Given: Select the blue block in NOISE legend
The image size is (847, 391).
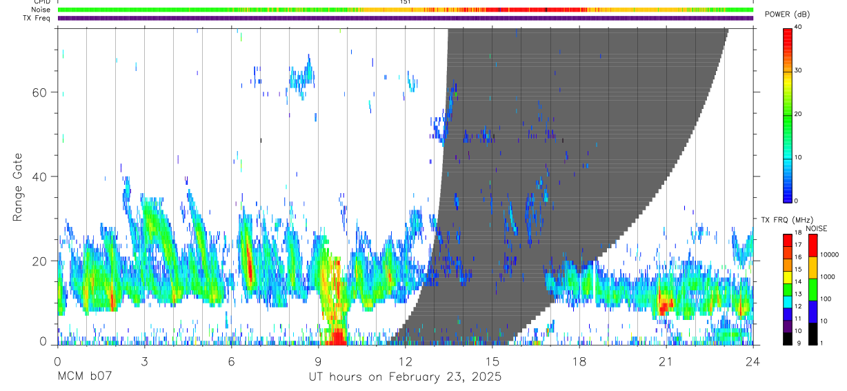Looking at the screenshot, I should [813, 312].
